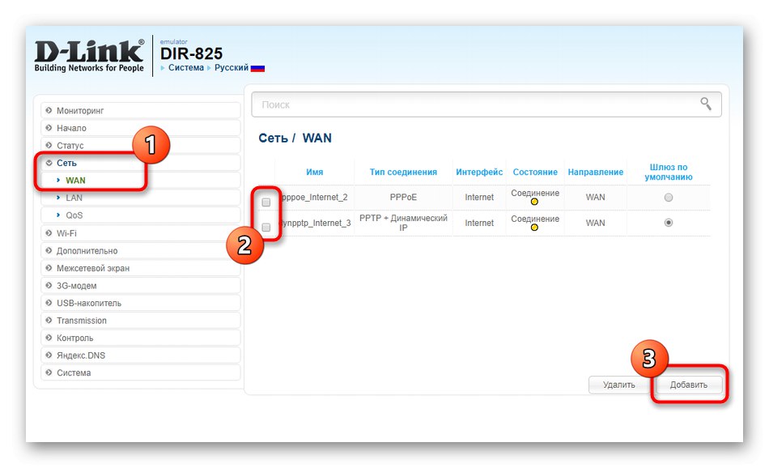Click the Добавить button
Image resolution: width=769 pixels, height=468 pixels.
pyautogui.click(x=689, y=385)
